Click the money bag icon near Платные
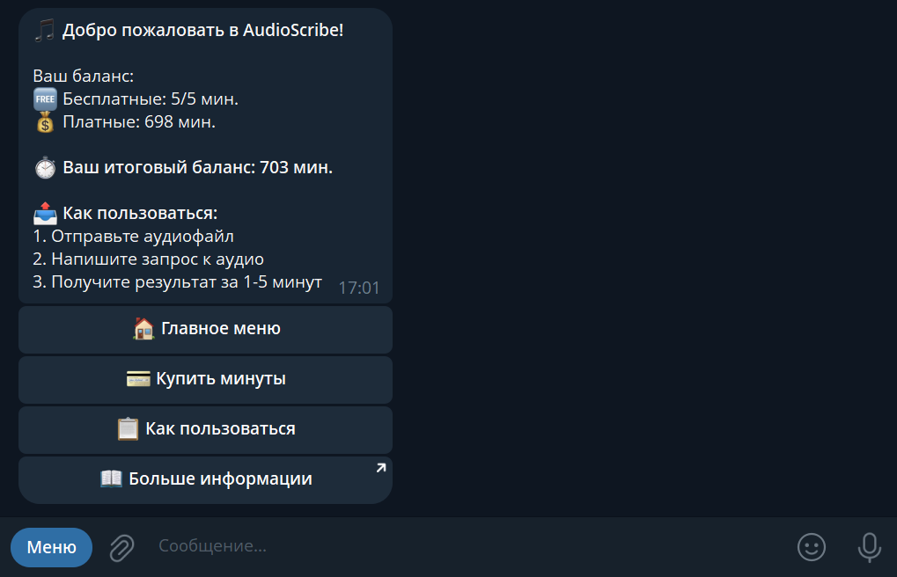 [x=45, y=122]
